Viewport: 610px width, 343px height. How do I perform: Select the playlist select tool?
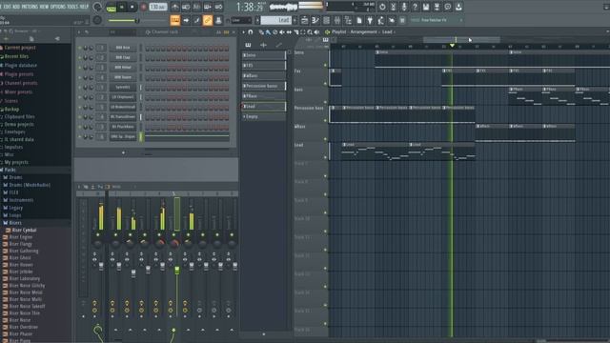coord(303,31)
